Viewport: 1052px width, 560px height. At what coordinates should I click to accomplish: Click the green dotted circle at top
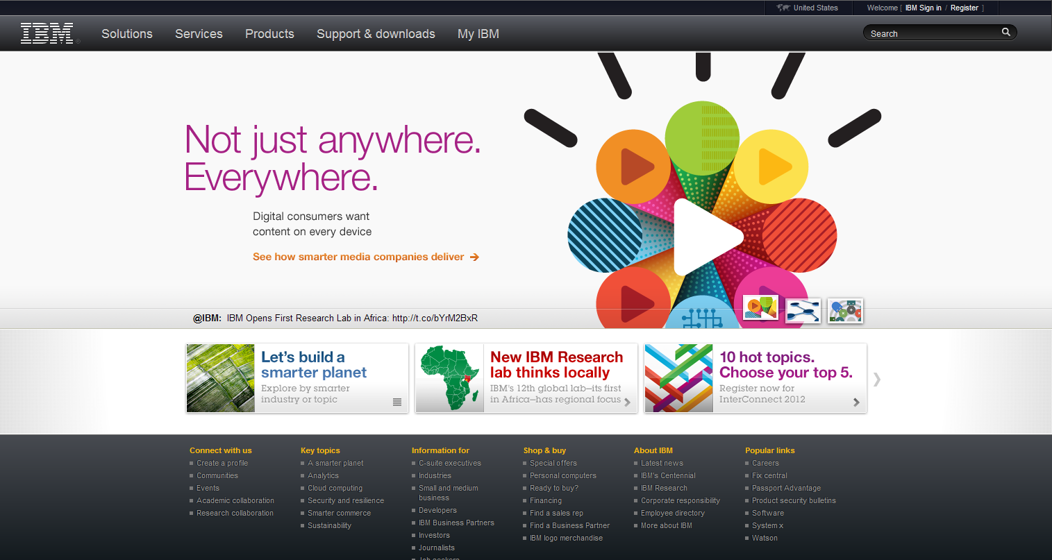pos(702,137)
